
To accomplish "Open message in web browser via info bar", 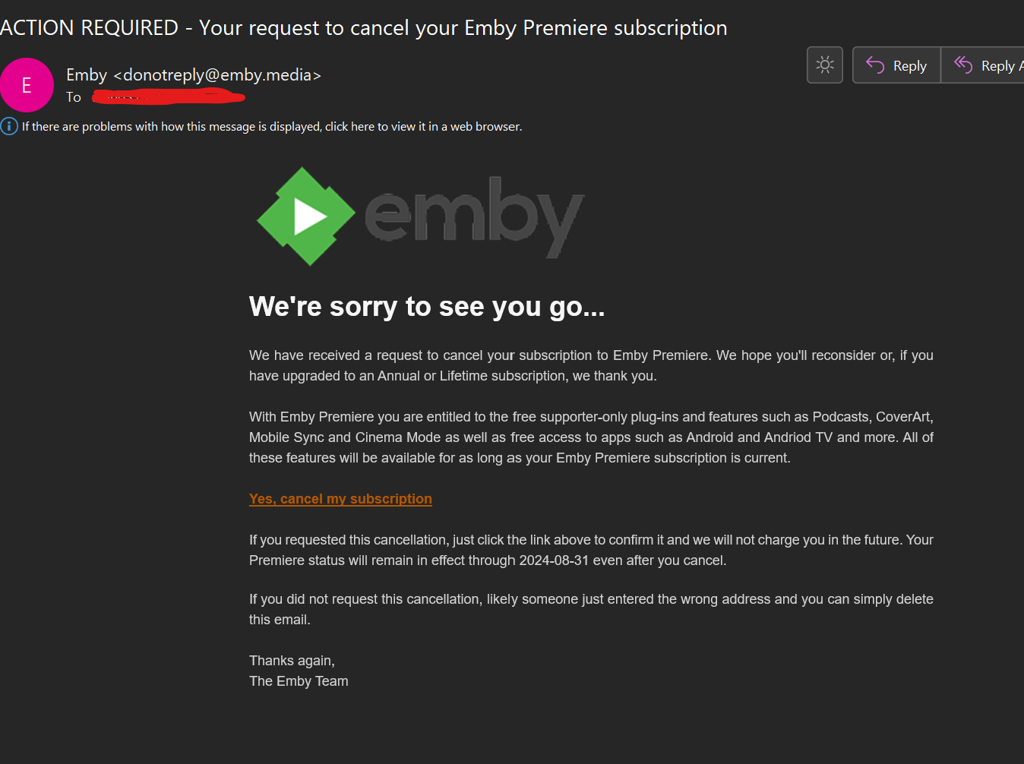I will pos(272,127).
